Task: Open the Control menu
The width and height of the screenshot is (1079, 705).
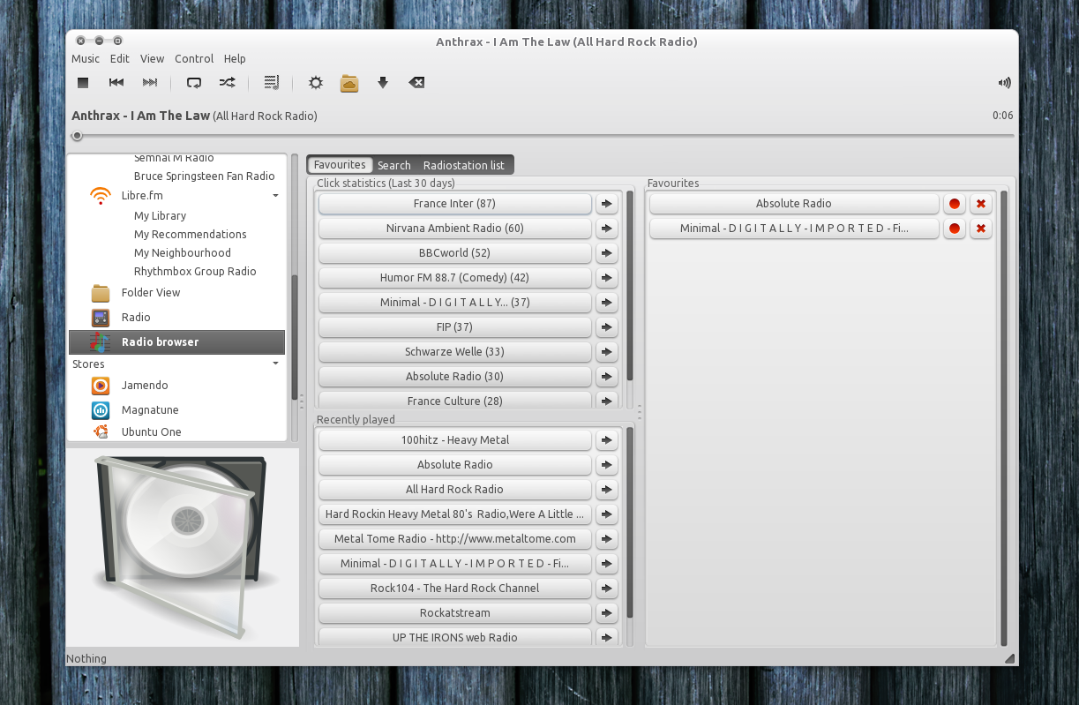Action: coord(194,59)
